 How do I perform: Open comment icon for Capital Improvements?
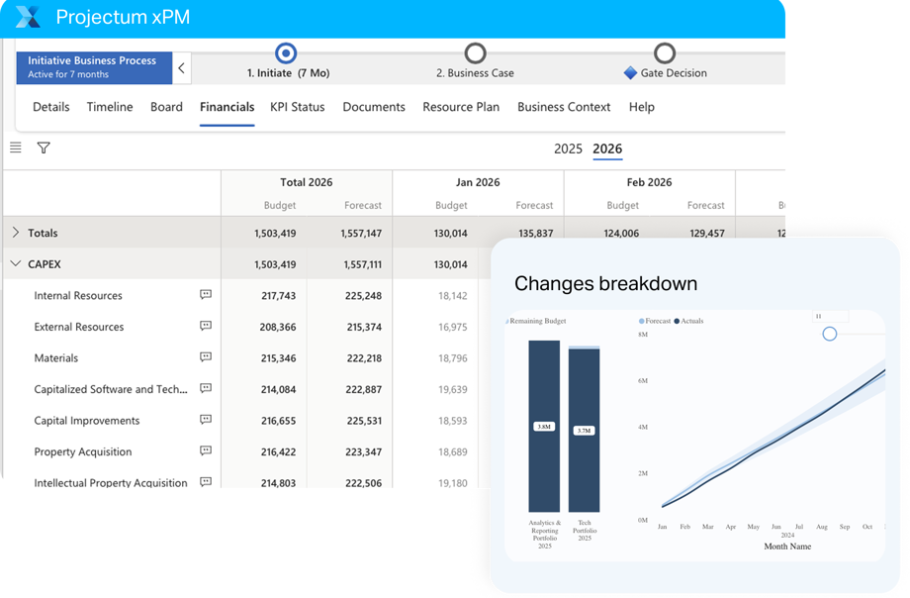click(x=206, y=420)
